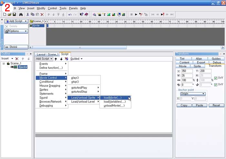
Task: Select the Sprite item in the Outline tree
Action: 23,67
